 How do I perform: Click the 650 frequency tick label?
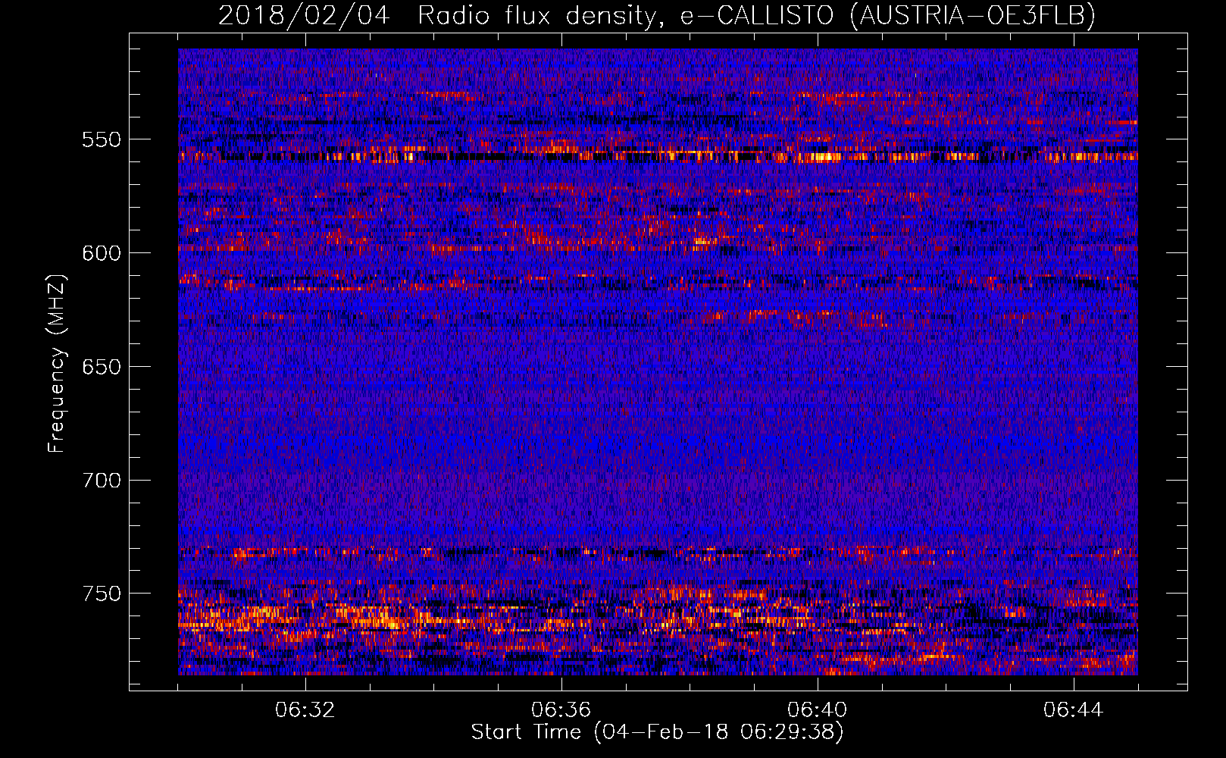[102, 367]
